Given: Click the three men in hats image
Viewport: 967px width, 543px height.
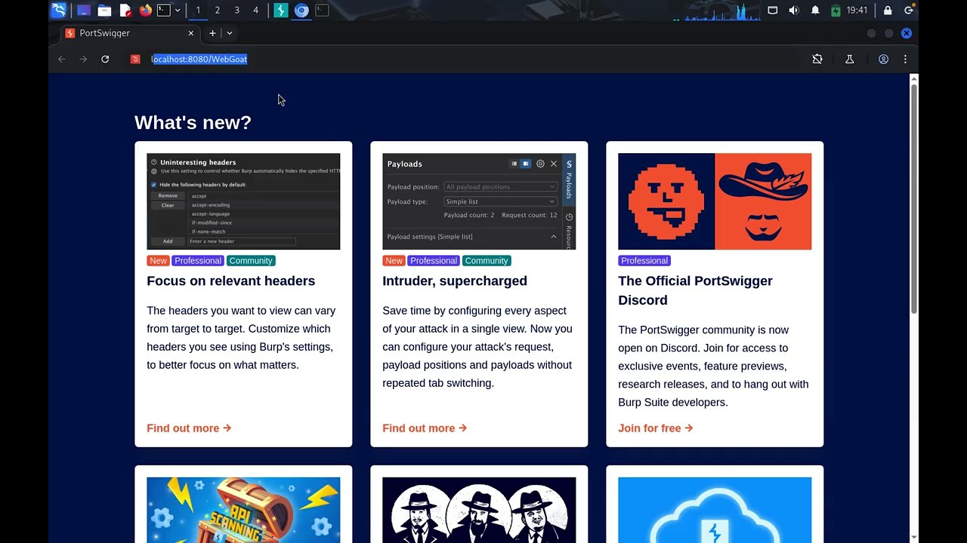Looking at the screenshot, I should tap(479, 510).
